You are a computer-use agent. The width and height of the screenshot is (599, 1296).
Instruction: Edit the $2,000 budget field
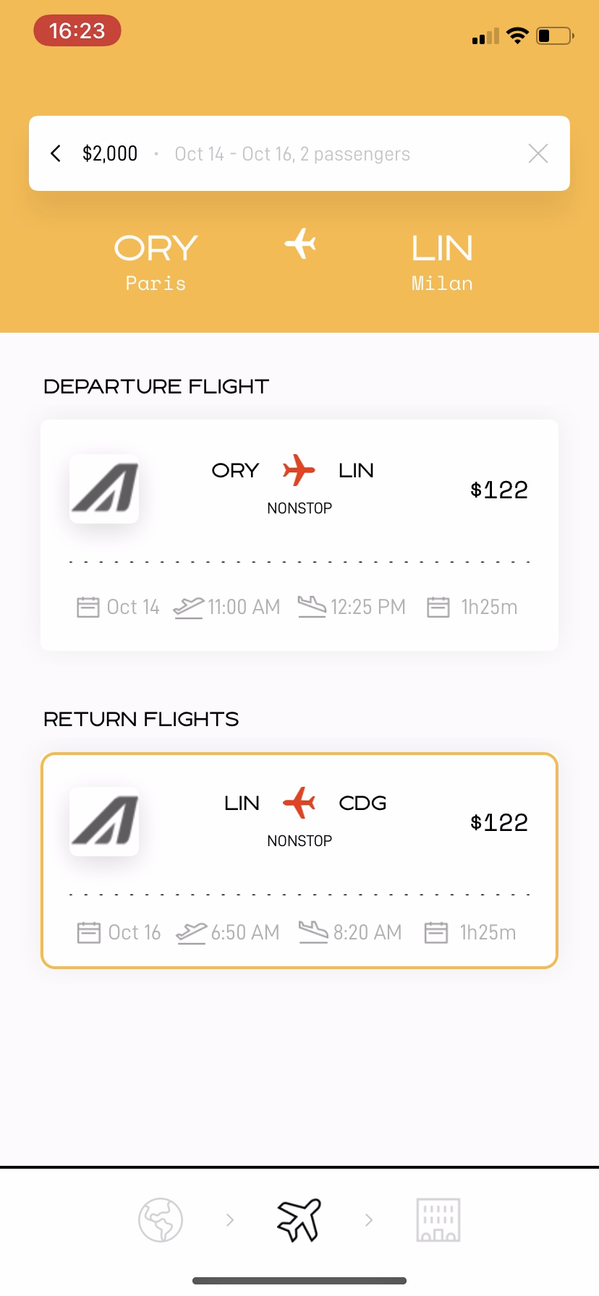pos(110,153)
